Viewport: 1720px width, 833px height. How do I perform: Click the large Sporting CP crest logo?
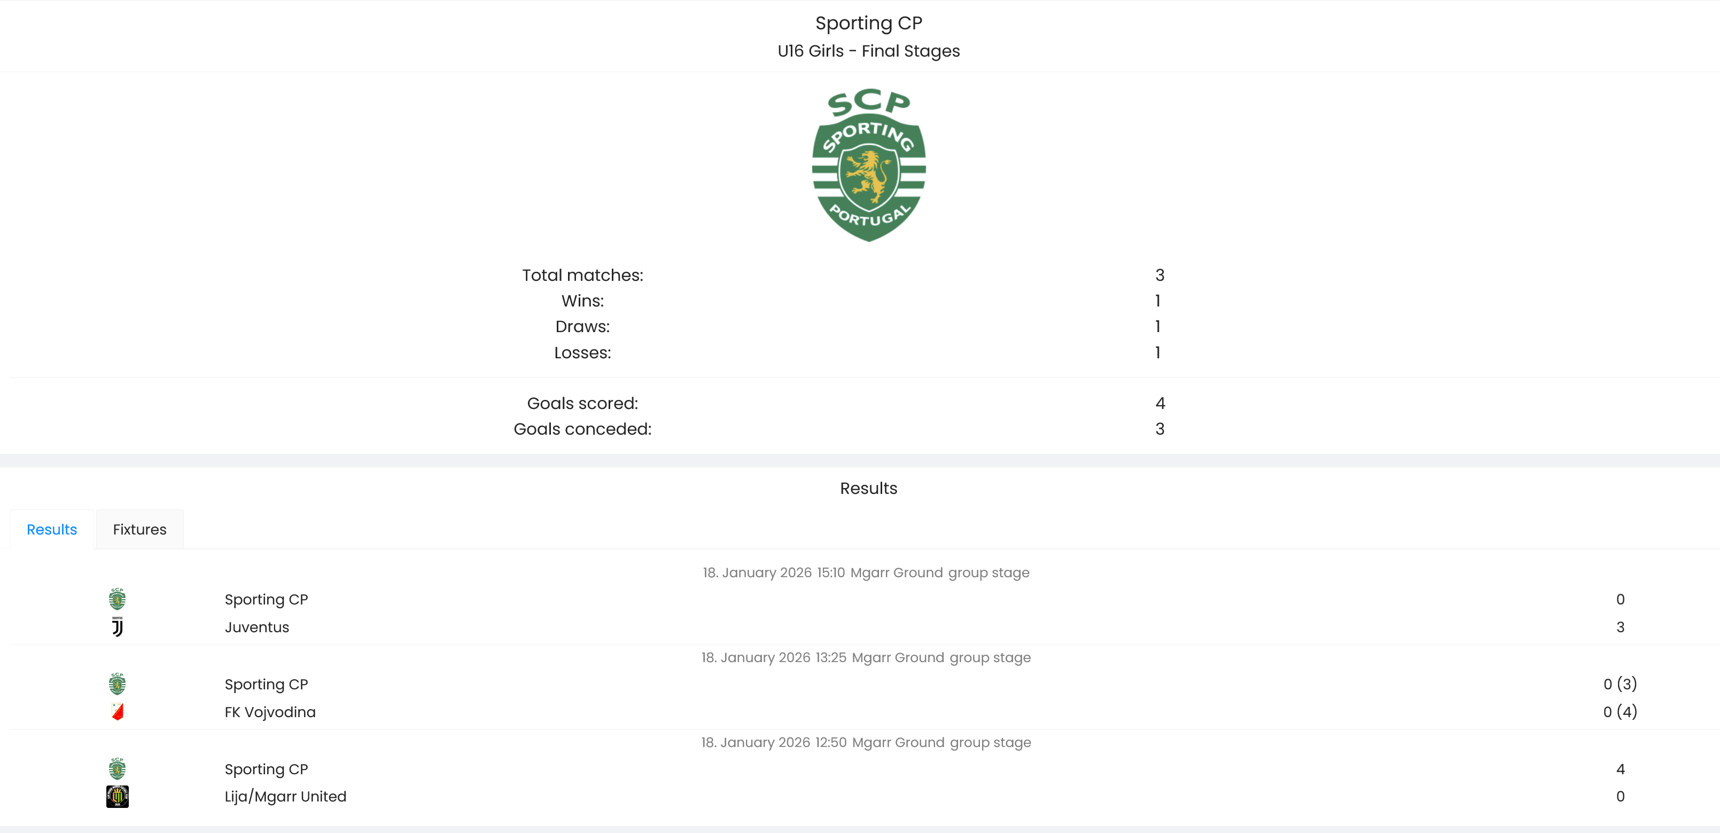click(x=868, y=165)
